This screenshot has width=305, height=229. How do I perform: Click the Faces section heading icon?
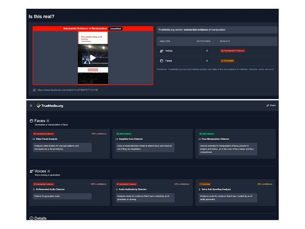click(31, 121)
